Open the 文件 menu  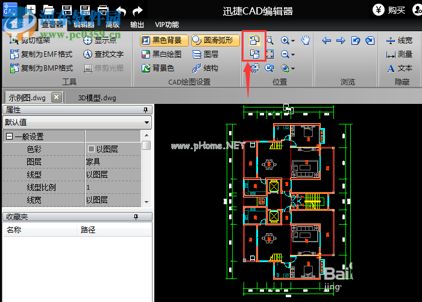pos(18,25)
